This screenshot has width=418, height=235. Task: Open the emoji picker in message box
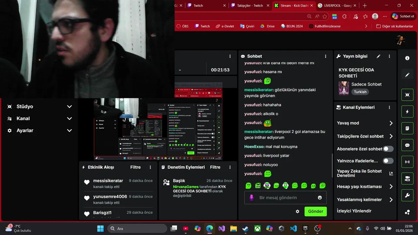320,197
